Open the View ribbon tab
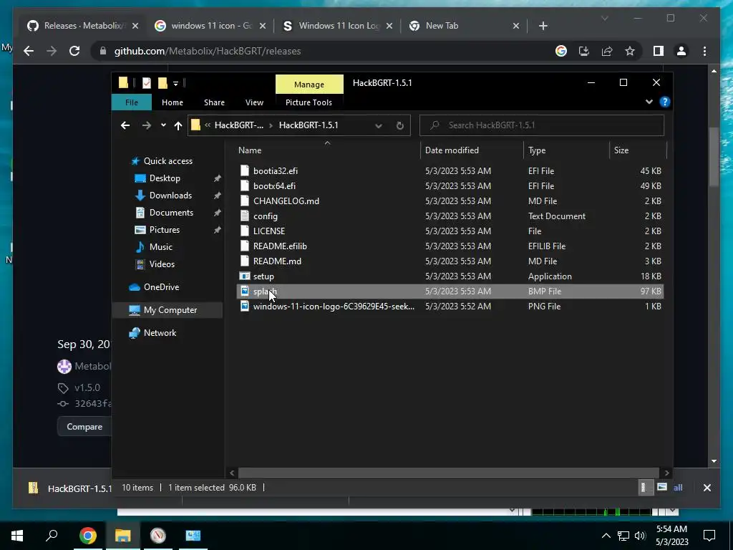 coord(254,102)
